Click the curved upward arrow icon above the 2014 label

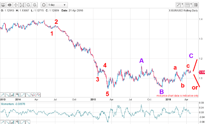point(23,95)
